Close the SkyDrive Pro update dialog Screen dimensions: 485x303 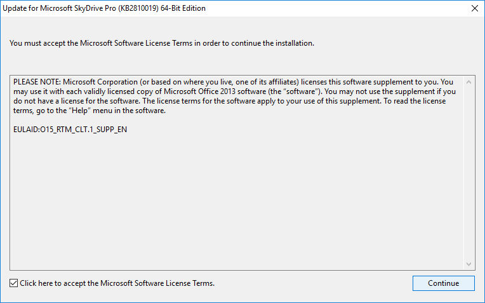click(x=474, y=9)
